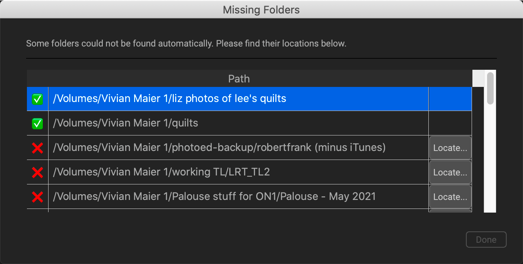The width and height of the screenshot is (523, 264).
Task: Click the Path column header
Action: (239, 78)
